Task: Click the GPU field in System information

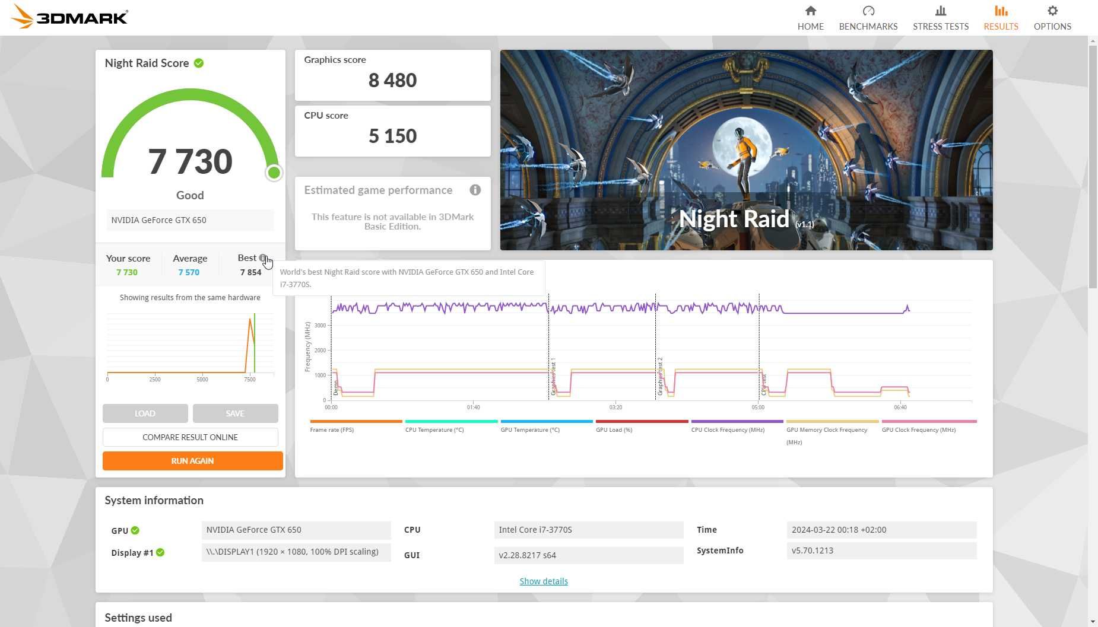Action: click(x=296, y=530)
